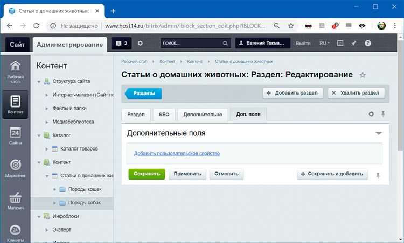Follow Добавить пользовательское свойство link
The height and width of the screenshot is (243, 404).
[x=177, y=153]
